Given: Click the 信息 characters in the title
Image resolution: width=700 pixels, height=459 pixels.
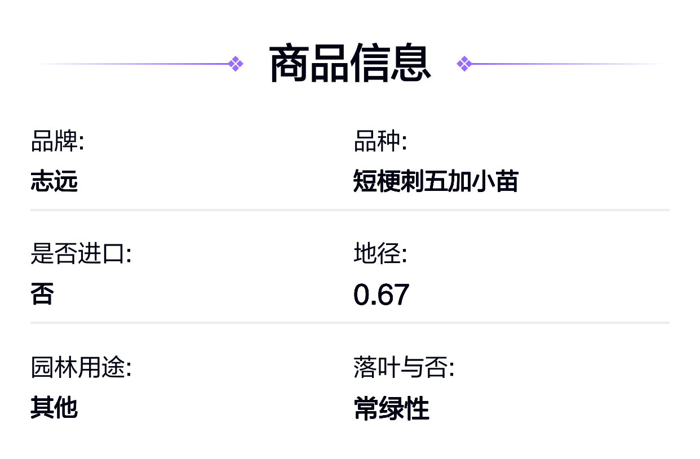Looking at the screenshot, I should click(391, 64).
